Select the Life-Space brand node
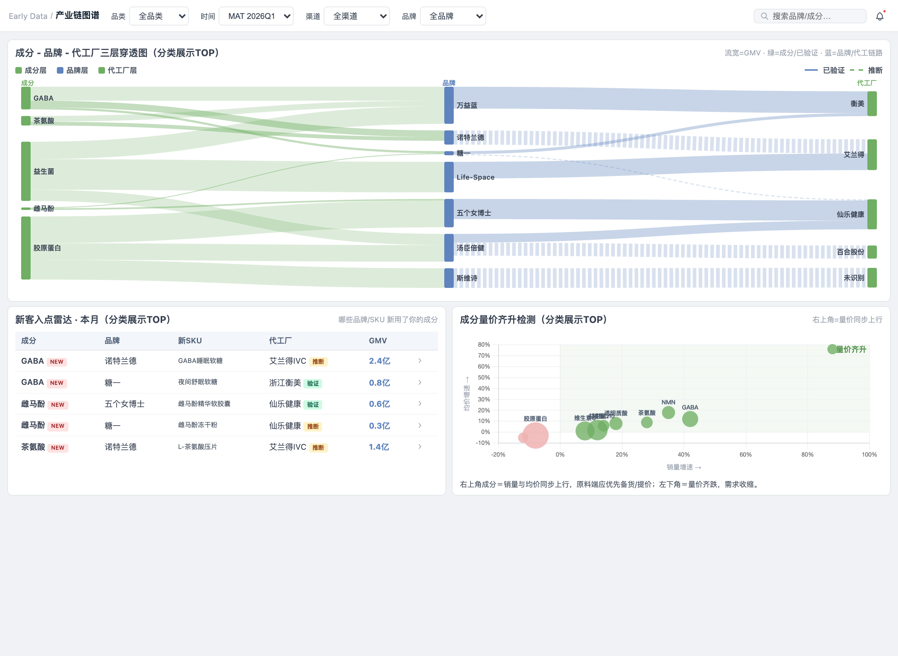 [449, 177]
